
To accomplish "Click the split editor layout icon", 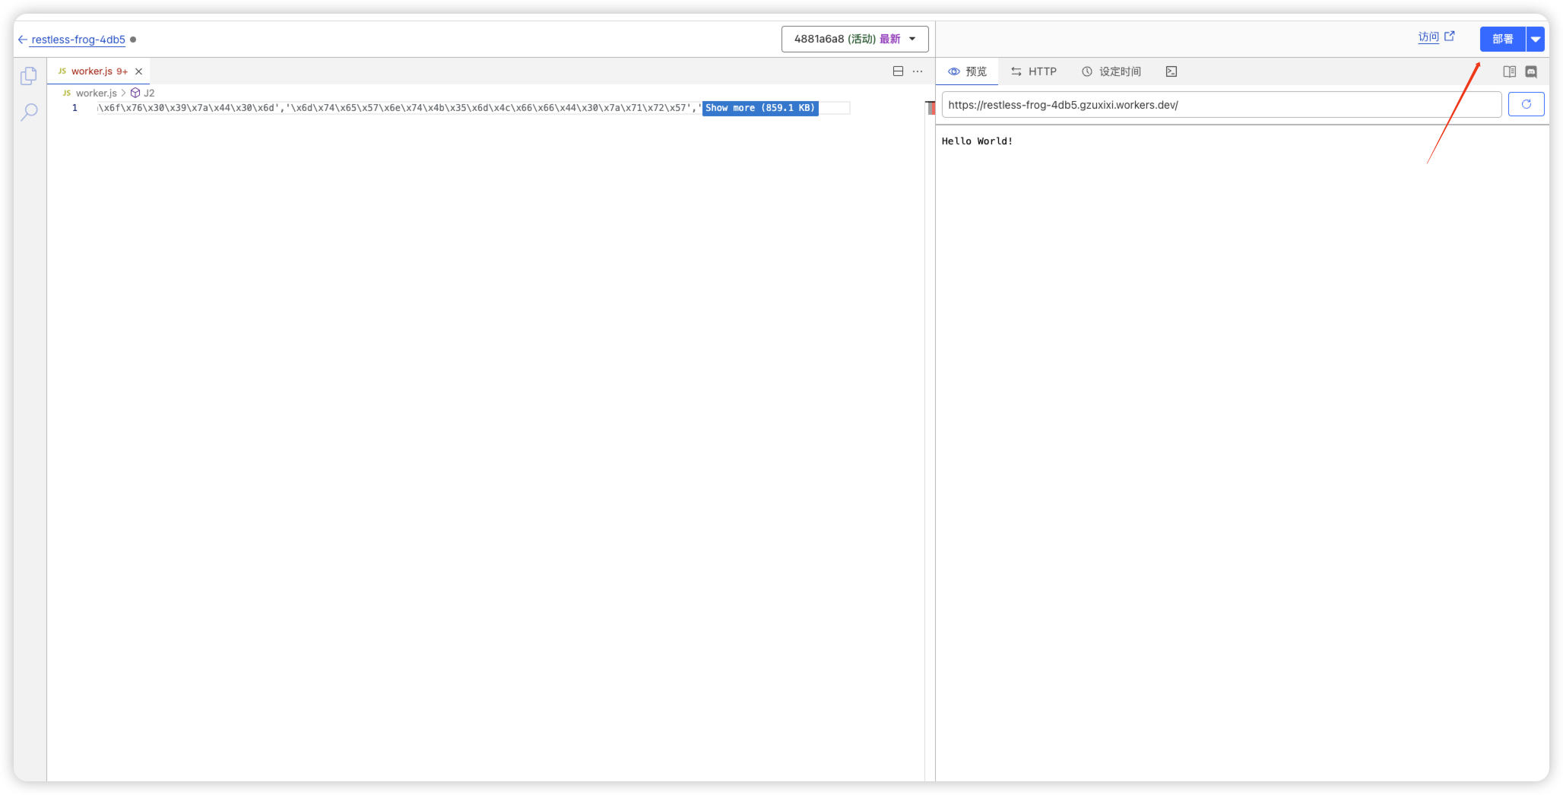I will [898, 71].
